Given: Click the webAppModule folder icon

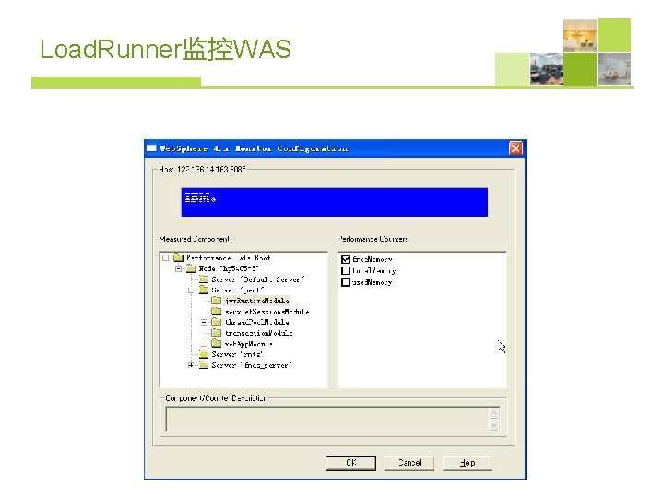Looking at the screenshot, I should [x=217, y=343].
